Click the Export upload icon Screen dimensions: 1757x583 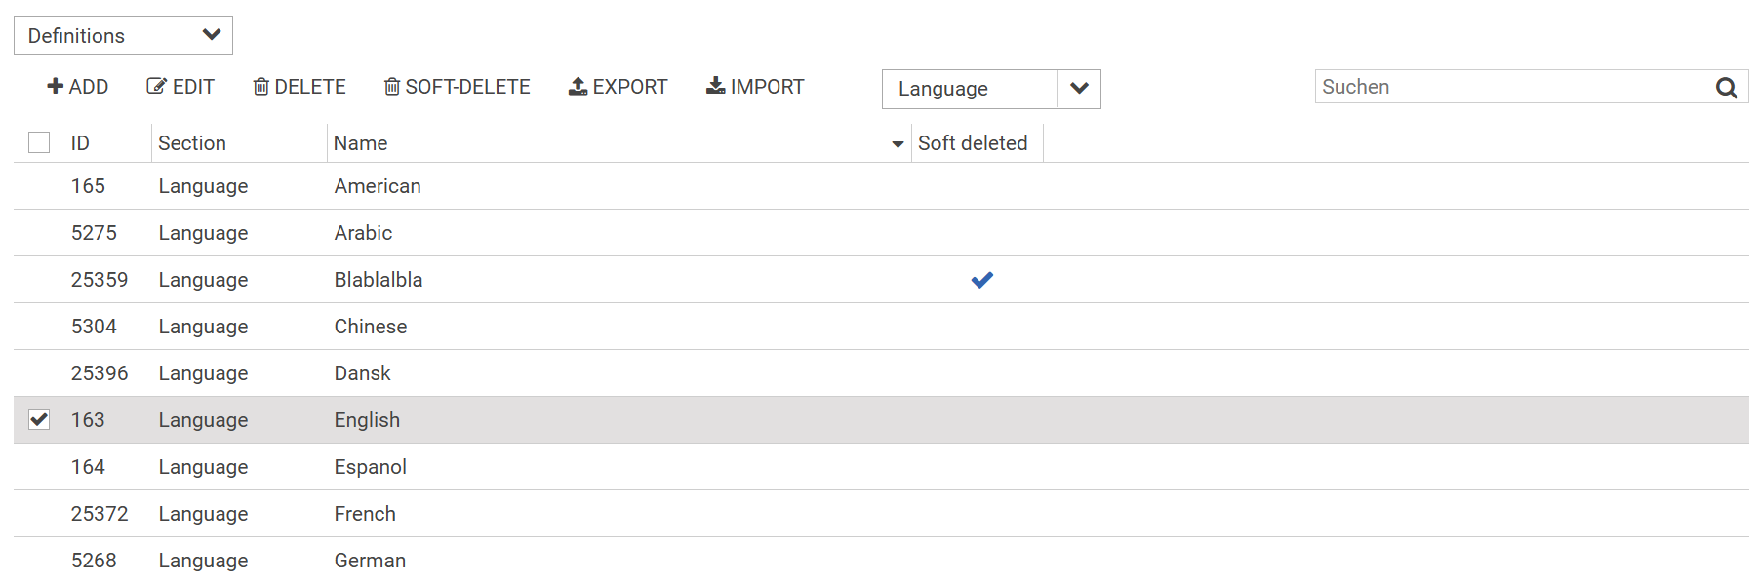(x=578, y=87)
